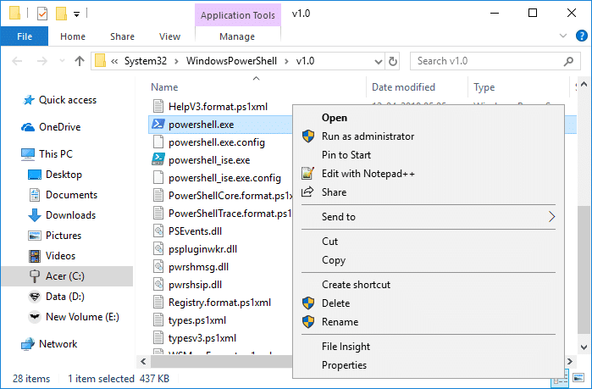Click the Downloads arrow icon
The width and height of the screenshot is (592, 389).
pos(35,215)
